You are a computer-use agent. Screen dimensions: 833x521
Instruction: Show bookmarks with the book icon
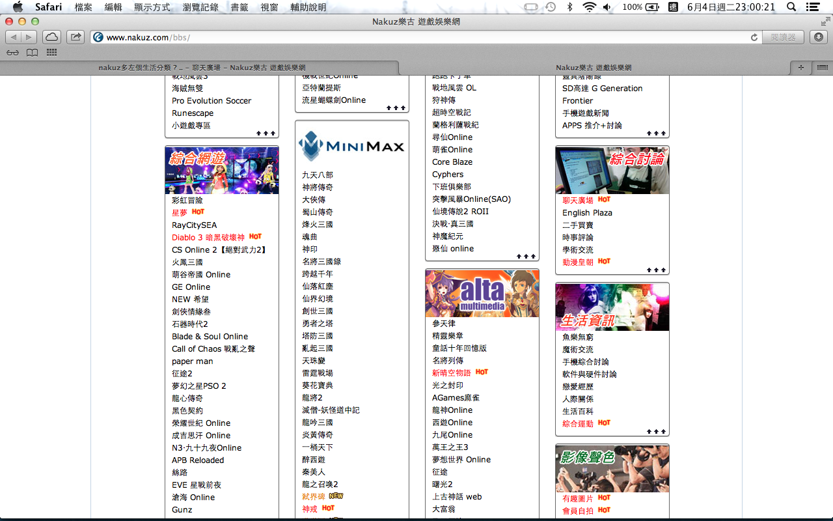coord(32,53)
